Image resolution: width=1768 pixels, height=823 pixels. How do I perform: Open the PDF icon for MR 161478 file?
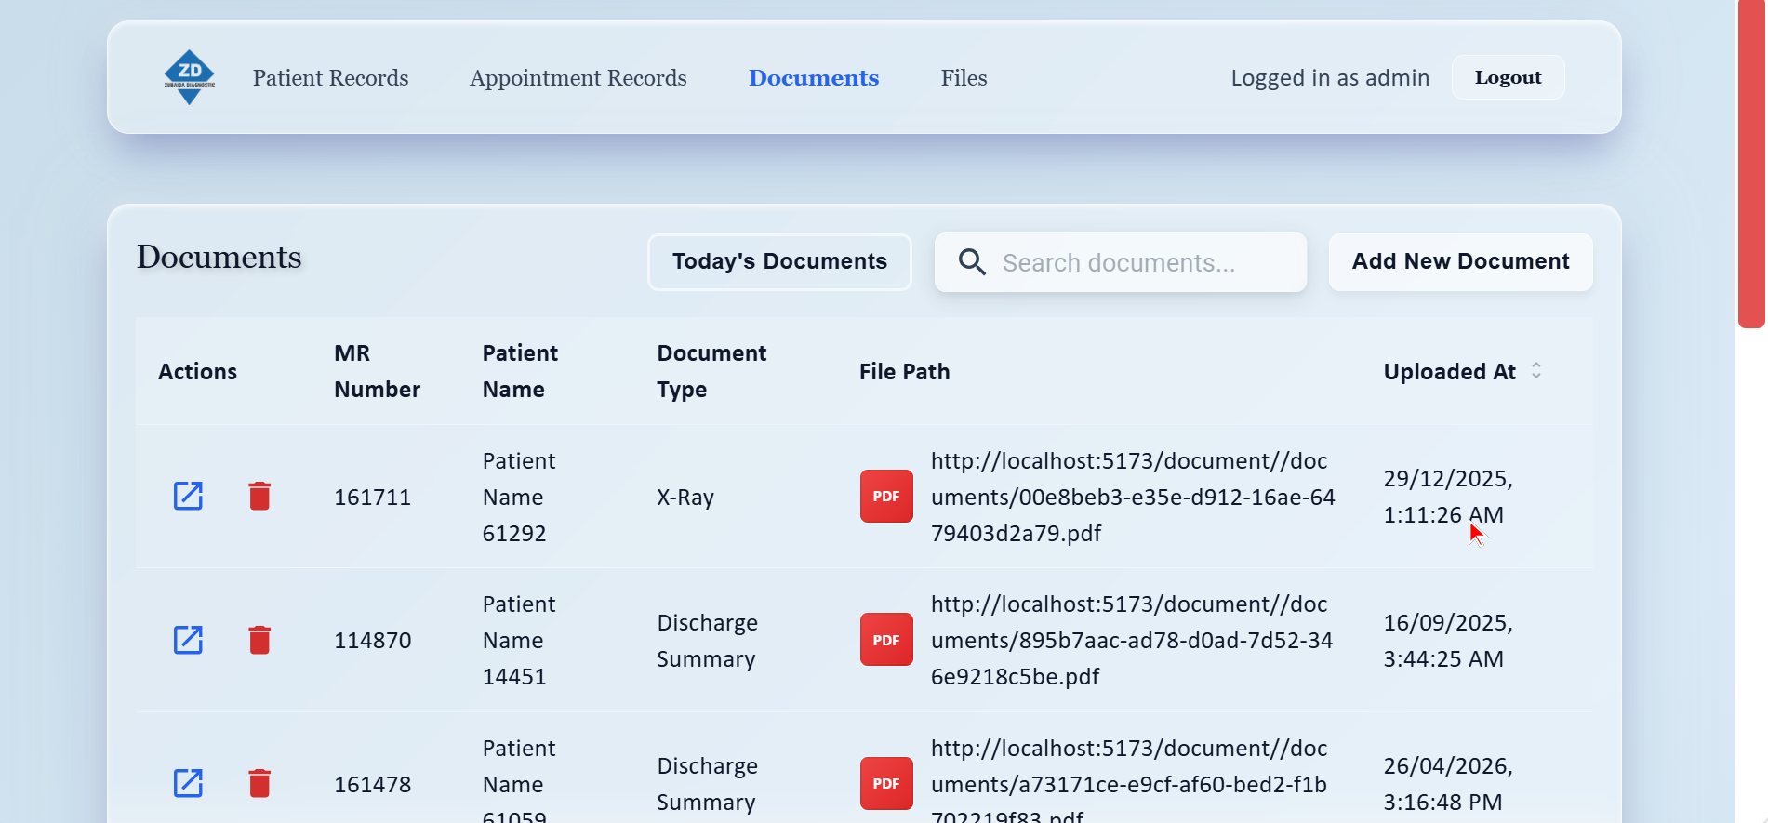[x=886, y=783]
